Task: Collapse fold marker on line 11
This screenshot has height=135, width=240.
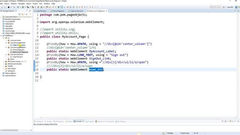Action: 39,44
